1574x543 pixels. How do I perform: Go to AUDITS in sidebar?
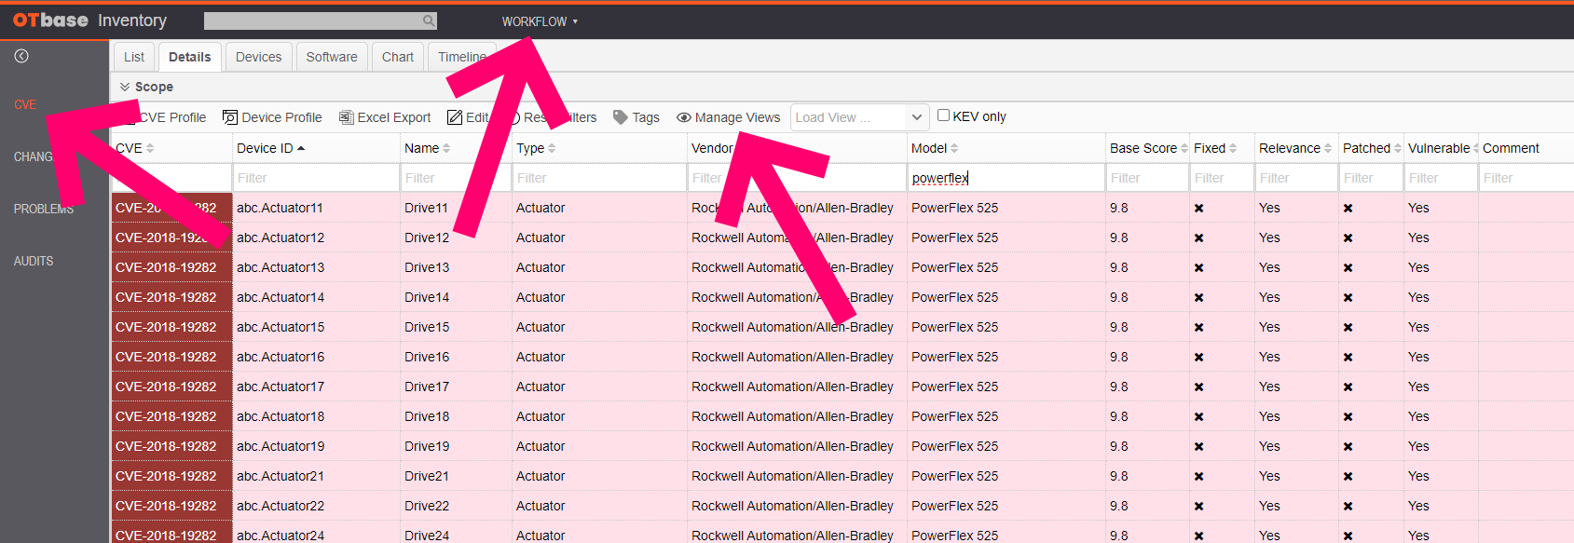pos(34,261)
